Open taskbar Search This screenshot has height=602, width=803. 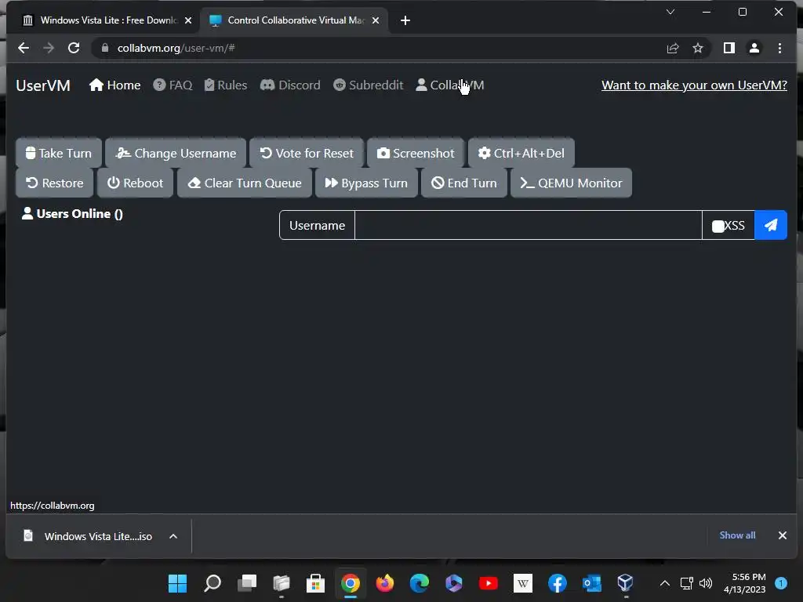click(x=212, y=583)
